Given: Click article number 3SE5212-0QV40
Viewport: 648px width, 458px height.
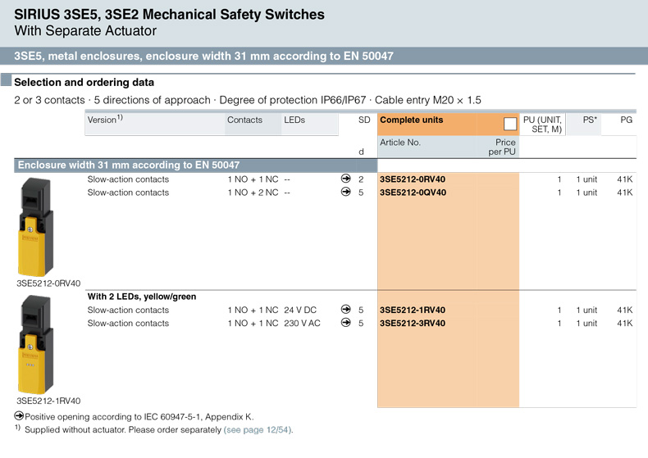Looking at the screenshot, I should (x=413, y=193).
